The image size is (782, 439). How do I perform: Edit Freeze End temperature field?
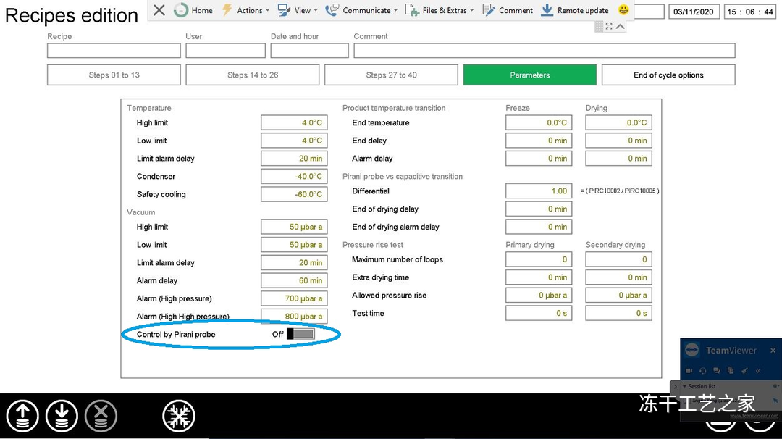pyautogui.click(x=539, y=122)
